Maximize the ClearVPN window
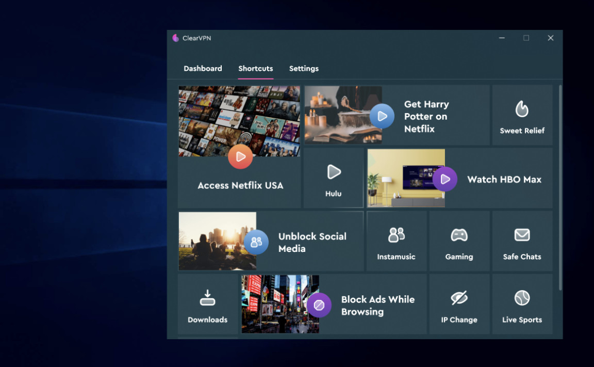Image resolution: width=594 pixels, height=367 pixels. click(526, 38)
